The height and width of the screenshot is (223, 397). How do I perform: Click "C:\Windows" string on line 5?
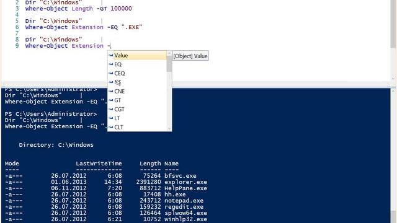click(61, 21)
